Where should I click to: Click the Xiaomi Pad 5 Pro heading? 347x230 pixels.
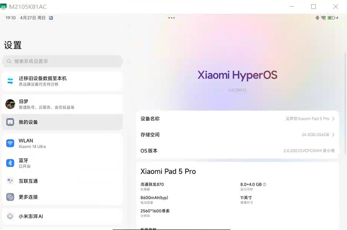[168, 172]
